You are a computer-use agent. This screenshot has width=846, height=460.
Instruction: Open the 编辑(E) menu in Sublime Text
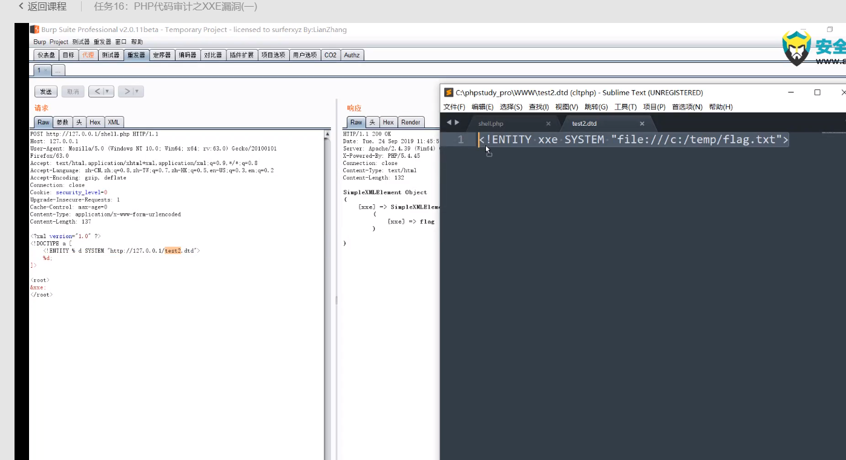tap(482, 107)
